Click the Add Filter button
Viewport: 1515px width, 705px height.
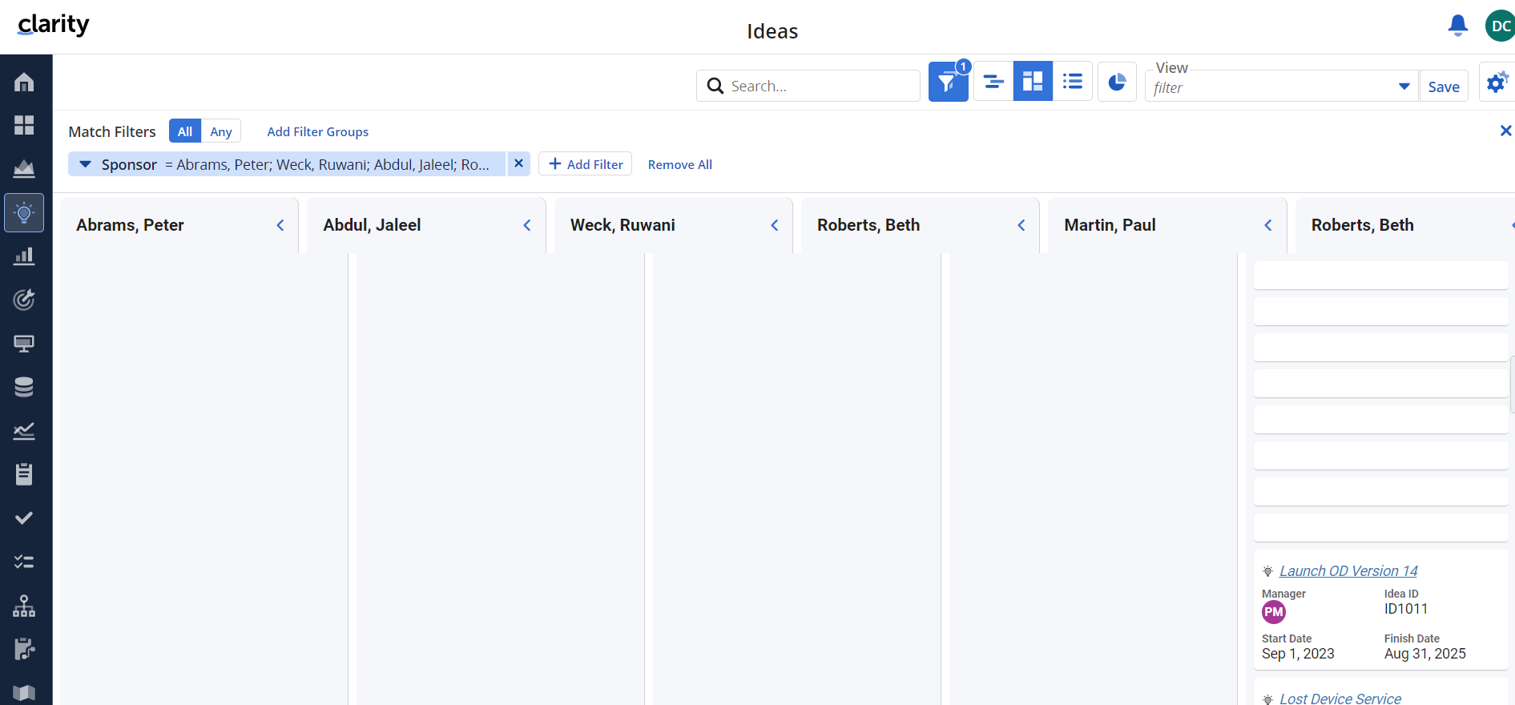pos(585,164)
